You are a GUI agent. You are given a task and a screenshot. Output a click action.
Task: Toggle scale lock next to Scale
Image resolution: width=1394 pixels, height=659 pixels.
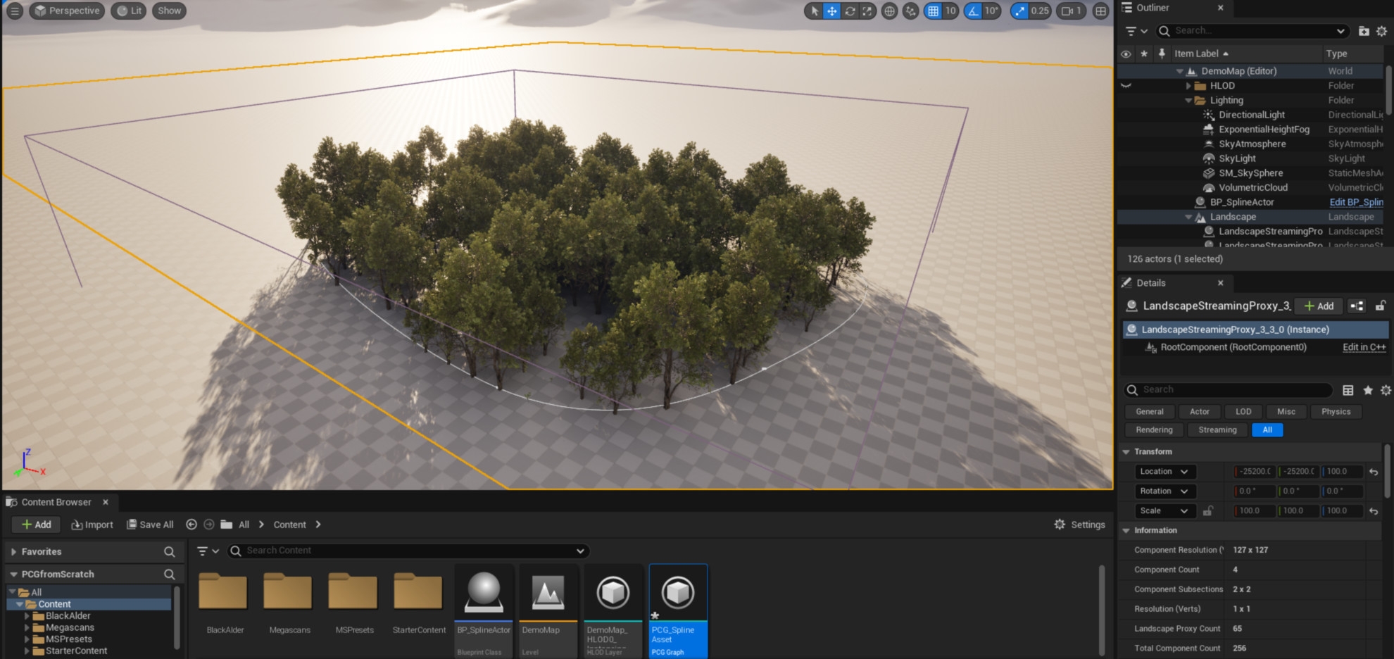pos(1208,511)
